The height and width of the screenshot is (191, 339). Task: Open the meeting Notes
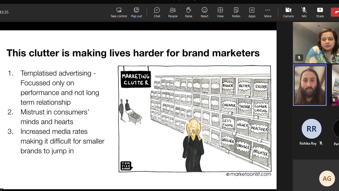[x=236, y=12]
